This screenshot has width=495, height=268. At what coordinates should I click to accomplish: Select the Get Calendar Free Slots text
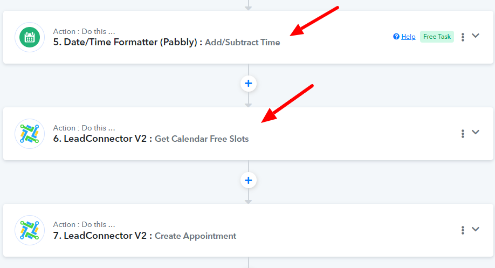202,139
